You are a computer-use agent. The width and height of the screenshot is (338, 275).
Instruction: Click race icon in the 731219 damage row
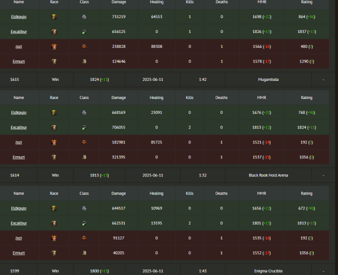pyautogui.click(x=54, y=17)
